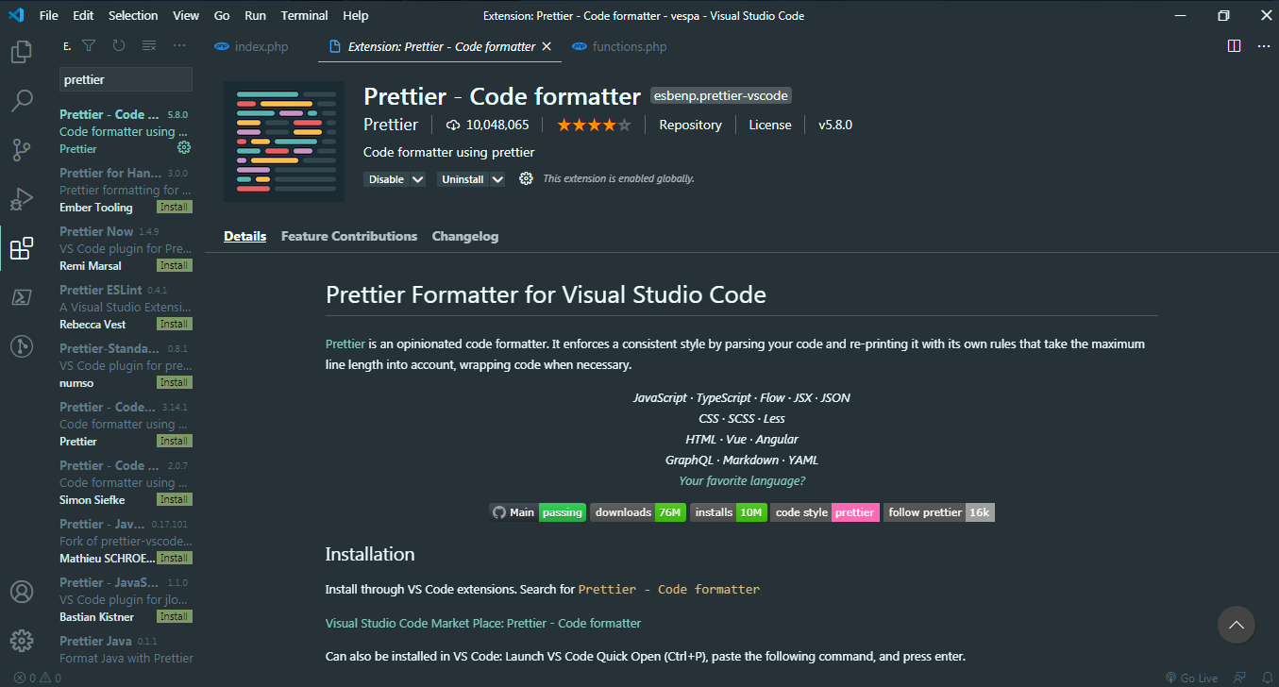Viewport: 1279px width, 687px height.
Task: Install Prettier-Standard by numso
Action: (x=175, y=382)
